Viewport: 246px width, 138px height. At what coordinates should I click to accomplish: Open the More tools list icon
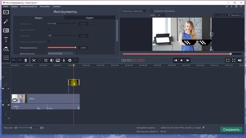[x=6, y=58]
